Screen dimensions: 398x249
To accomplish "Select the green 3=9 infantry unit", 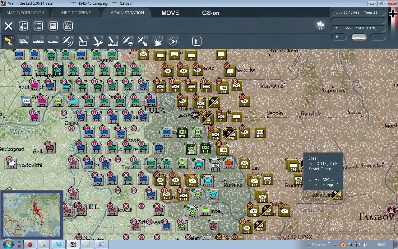I will point(51,55).
